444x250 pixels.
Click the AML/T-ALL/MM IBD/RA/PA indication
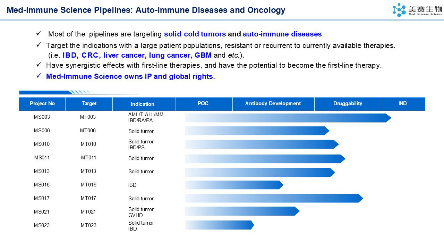pyautogui.click(x=146, y=117)
